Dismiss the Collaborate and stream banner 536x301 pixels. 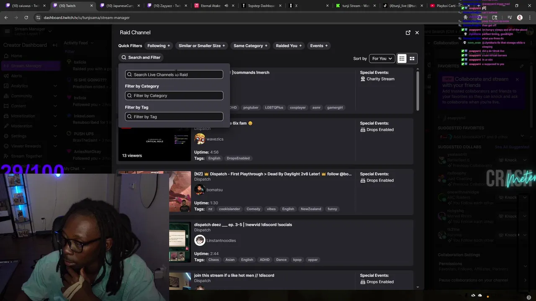click(517, 79)
